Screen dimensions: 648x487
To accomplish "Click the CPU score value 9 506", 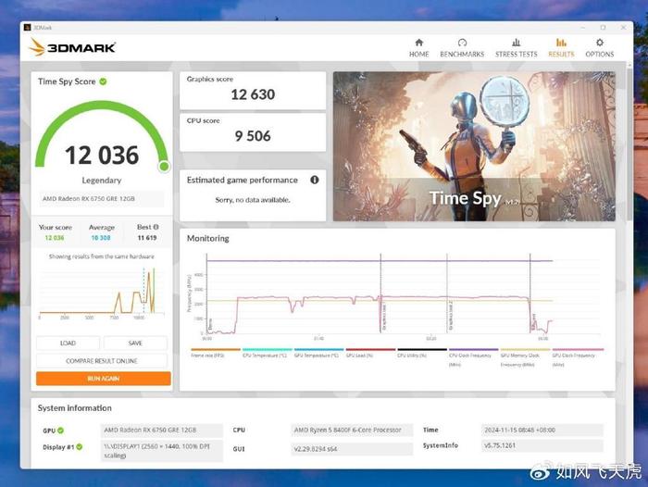I will (253, 136).
